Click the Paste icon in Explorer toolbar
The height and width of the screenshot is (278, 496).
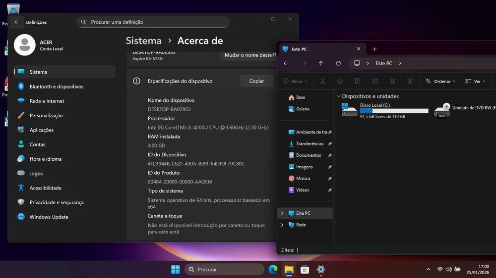pos(358,81)
